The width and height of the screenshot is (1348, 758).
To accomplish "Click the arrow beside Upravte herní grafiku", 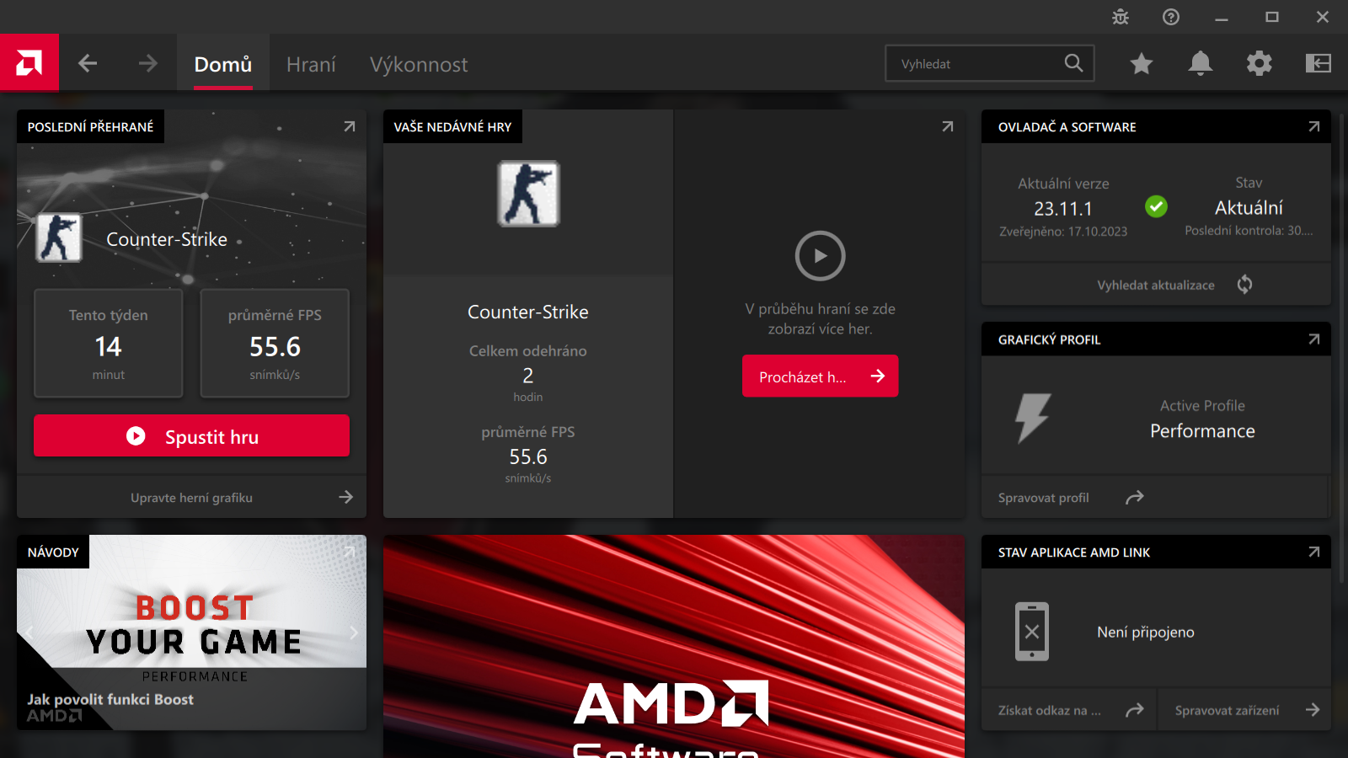I will [345, 497].
